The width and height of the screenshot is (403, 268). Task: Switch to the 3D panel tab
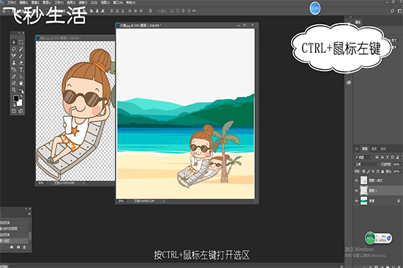pos(357,149)
